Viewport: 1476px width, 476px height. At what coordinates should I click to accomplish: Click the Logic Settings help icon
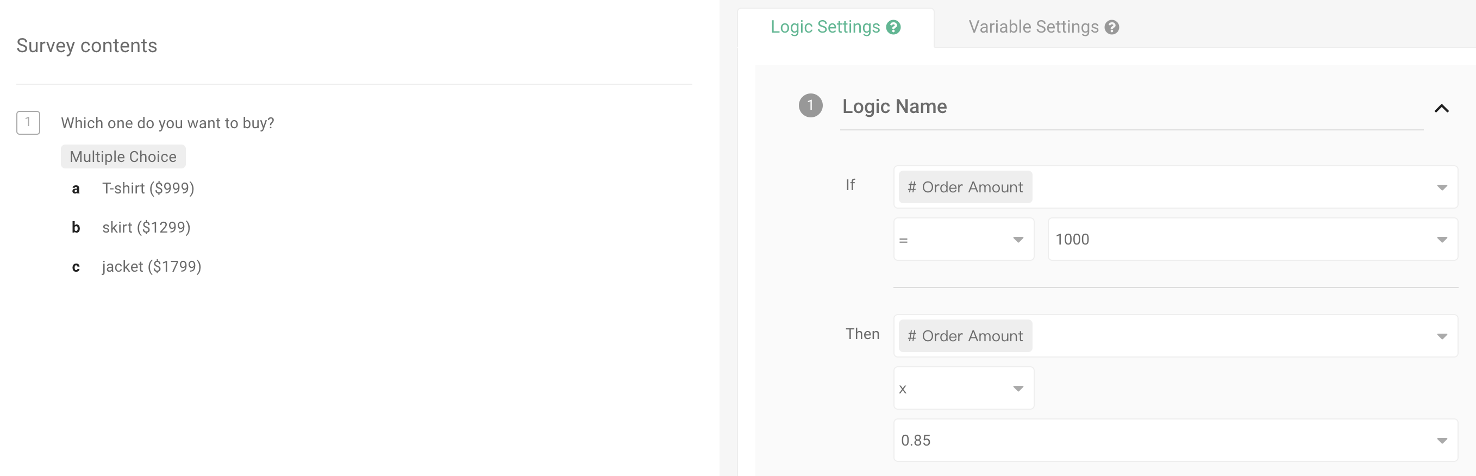click(893, 26)
